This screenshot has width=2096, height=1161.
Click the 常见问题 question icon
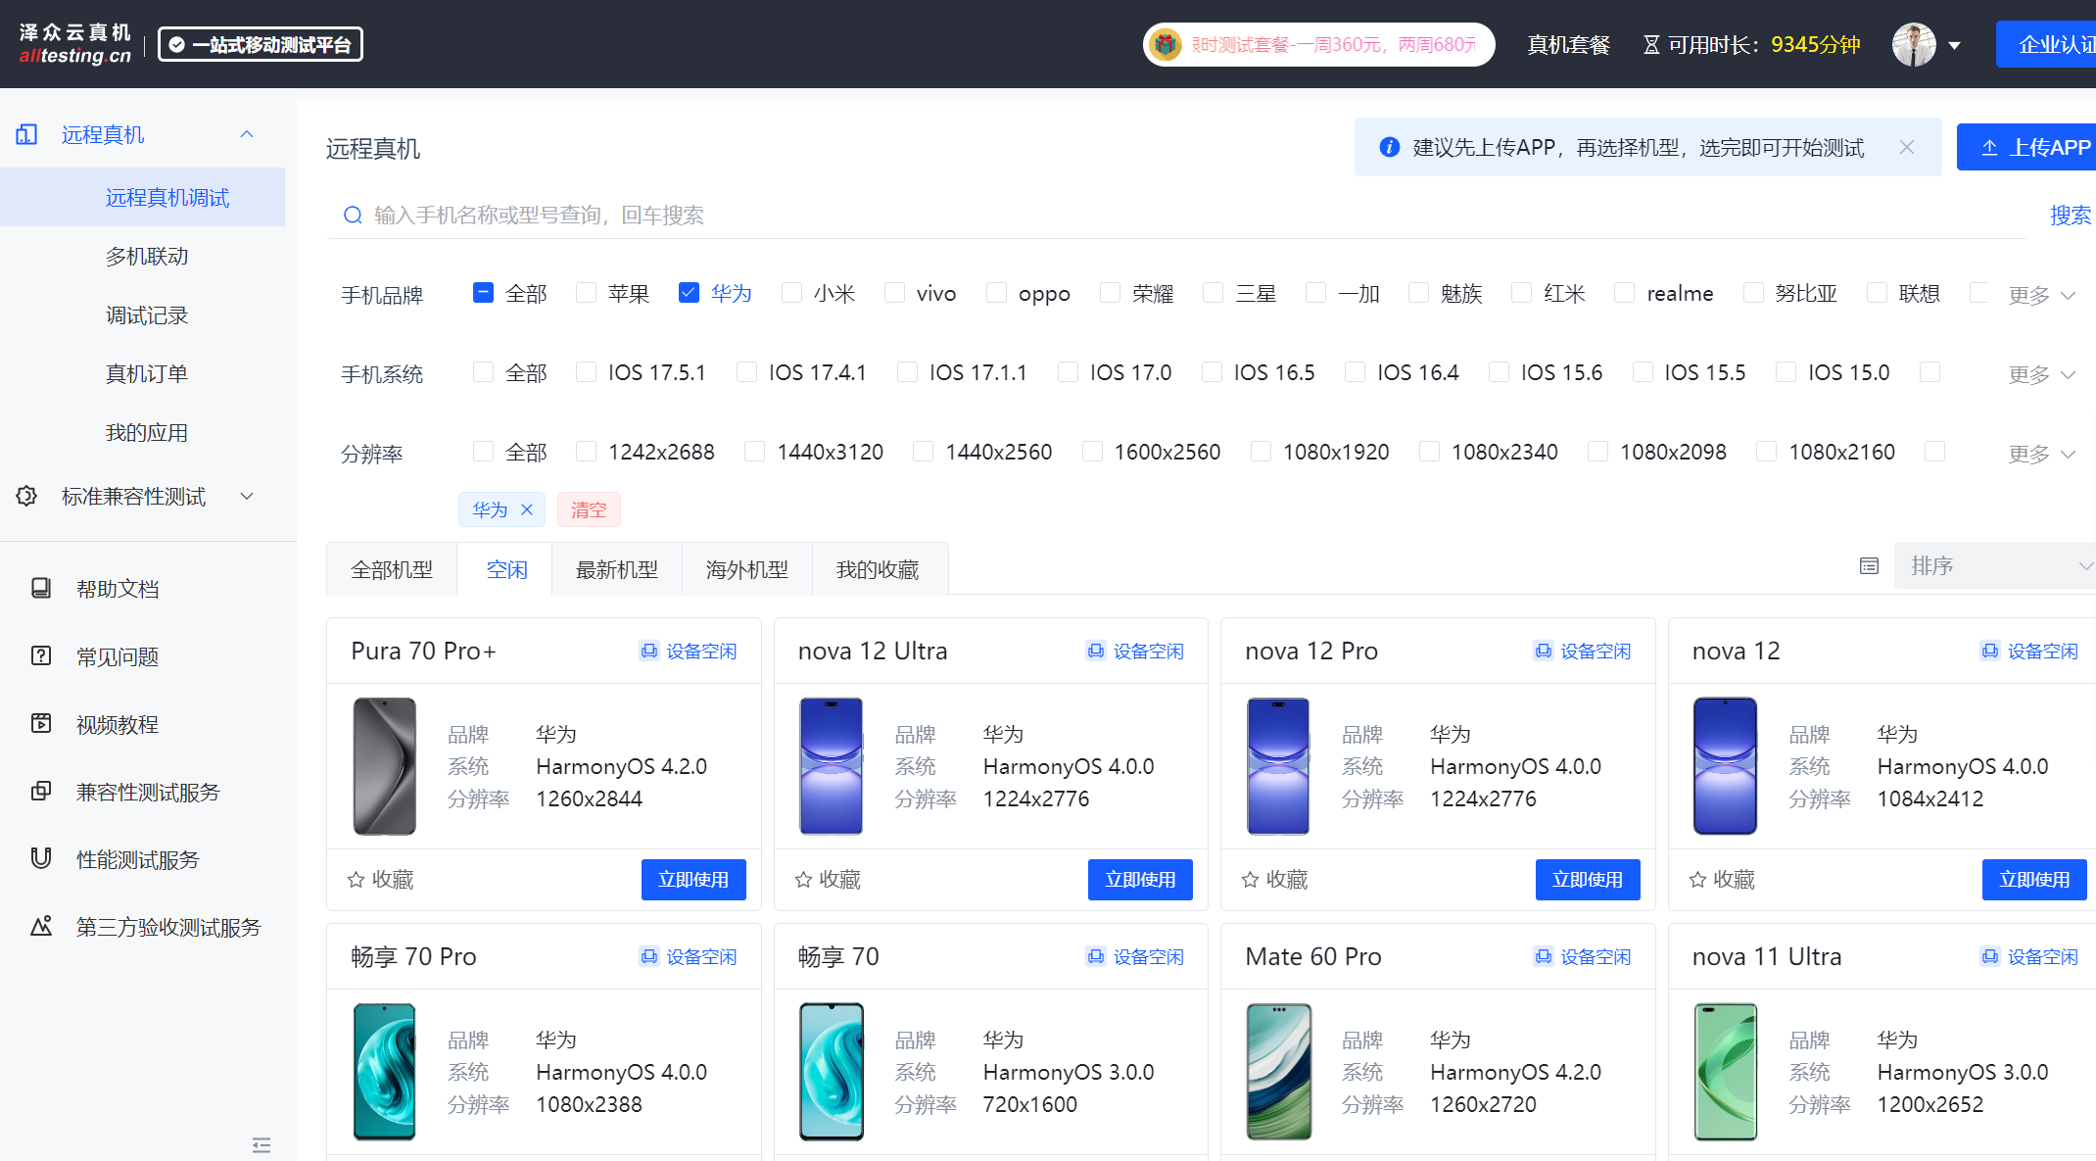point(41,655)
